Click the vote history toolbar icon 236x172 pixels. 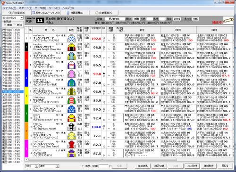pos(68,13)
